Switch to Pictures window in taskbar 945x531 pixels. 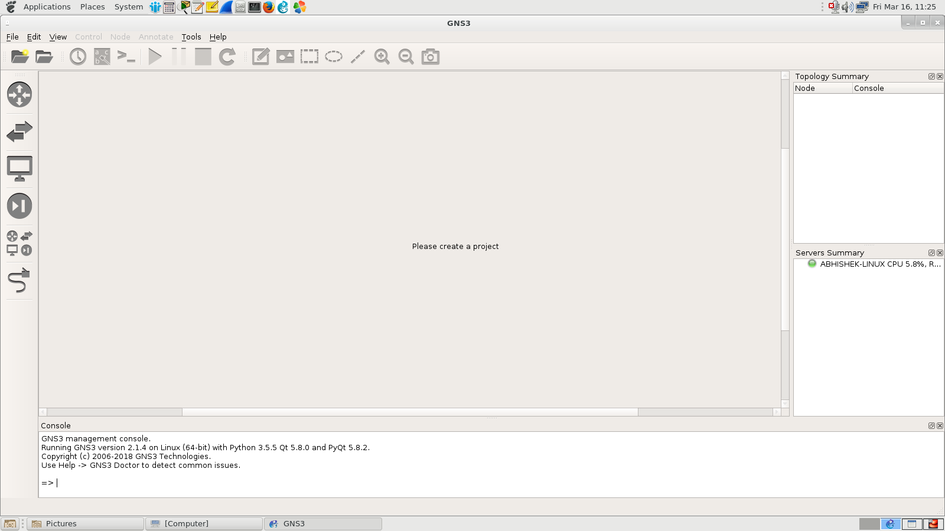(x=86, y=524)
